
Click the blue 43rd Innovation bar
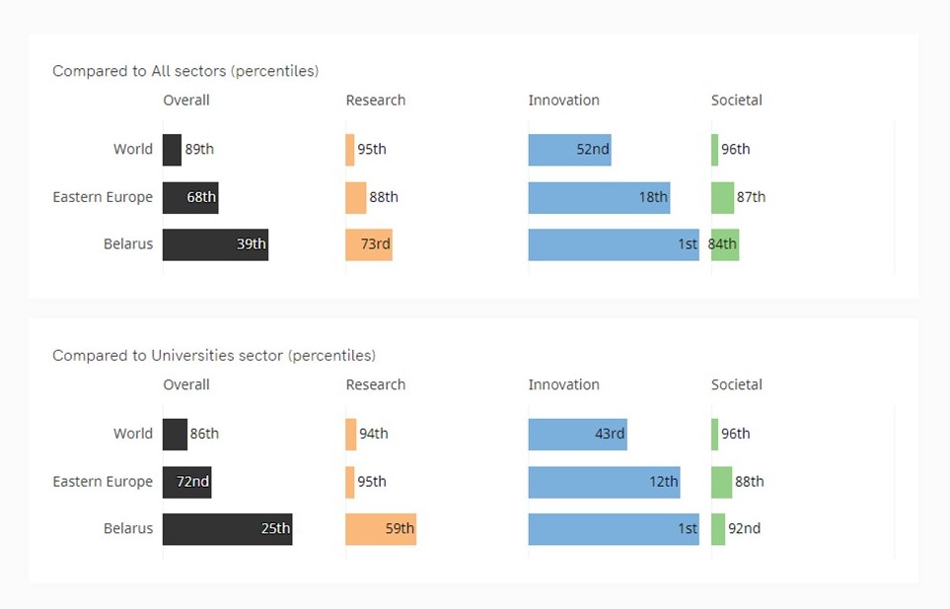tap(577, 435)
